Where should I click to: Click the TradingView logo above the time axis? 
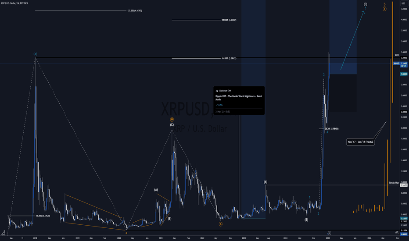[x=4, y=233]
